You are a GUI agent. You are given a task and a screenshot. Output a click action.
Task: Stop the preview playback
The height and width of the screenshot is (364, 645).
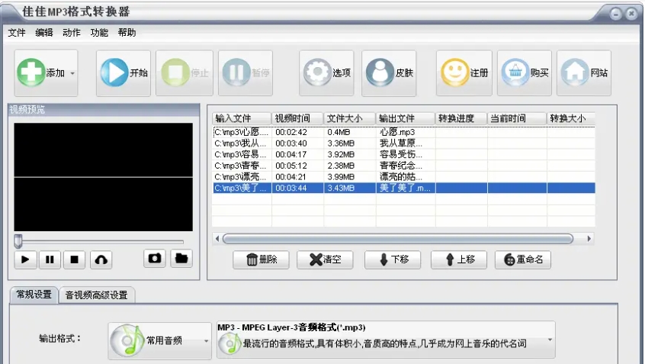click(75, 259)
